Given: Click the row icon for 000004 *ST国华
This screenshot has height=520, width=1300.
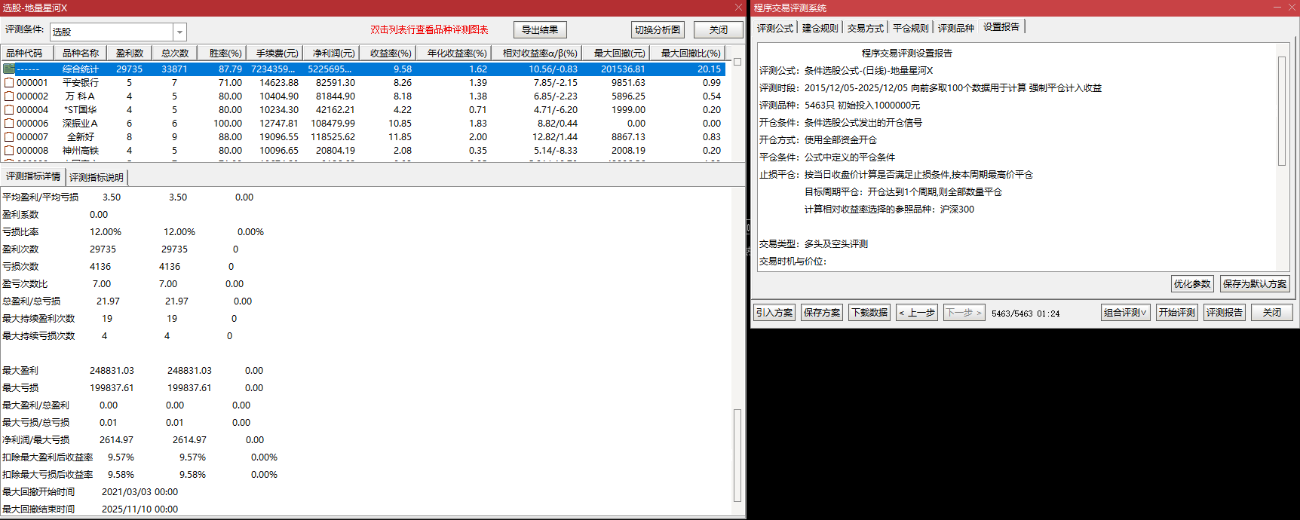Looking at the screenshot, I should coord(9,110).
